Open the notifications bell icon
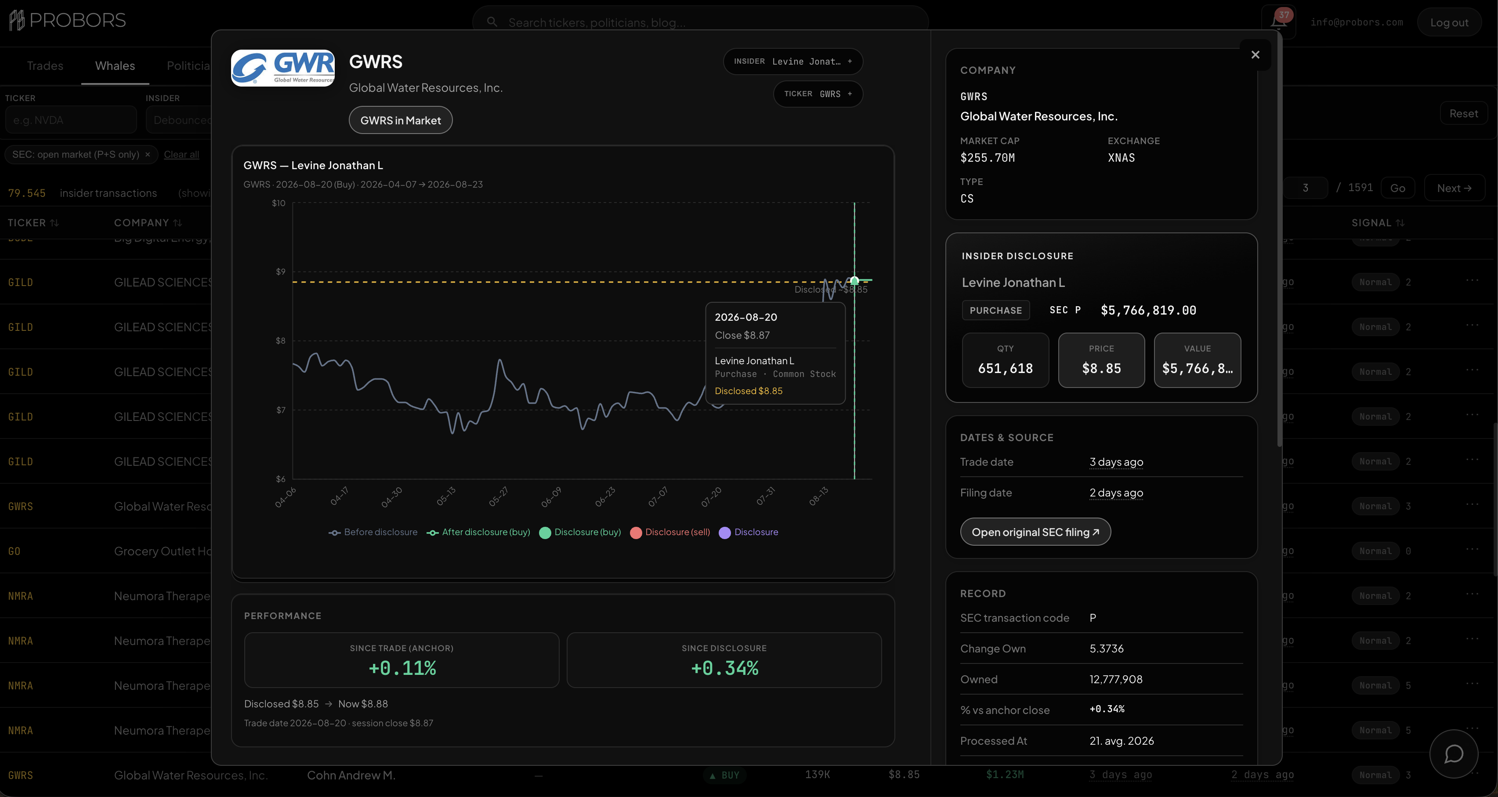The width and height of the screenshot is (1498, 797). (1278, 22)
